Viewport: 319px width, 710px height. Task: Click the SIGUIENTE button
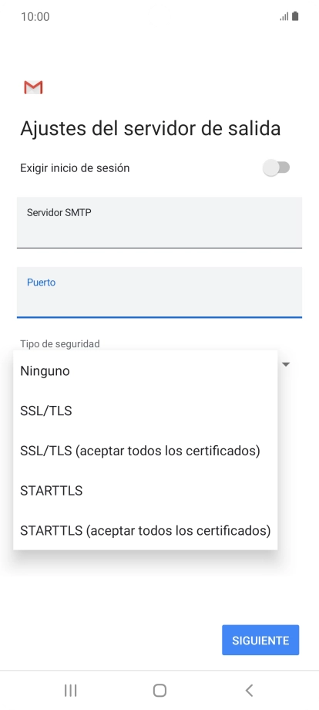tap(260, 640)
